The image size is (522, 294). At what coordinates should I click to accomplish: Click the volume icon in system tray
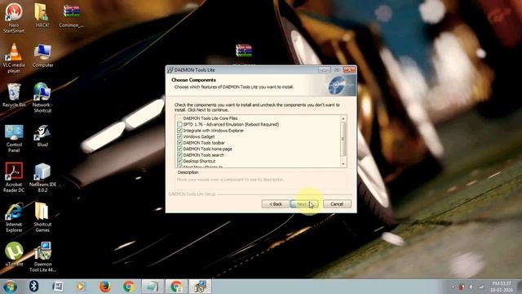[471, 287]
